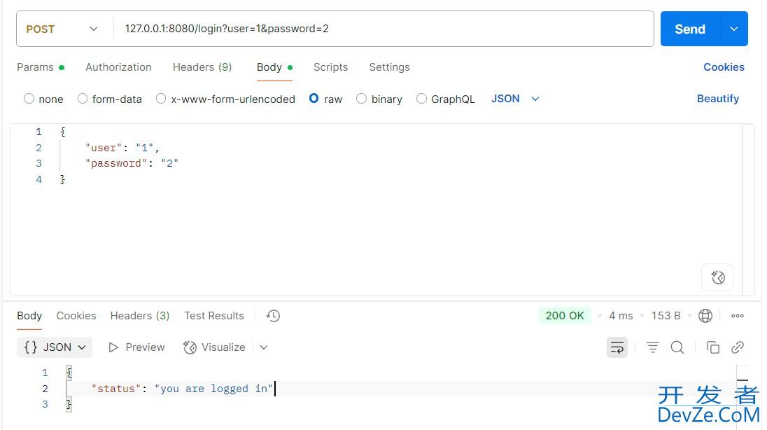Expand the Send button dropdown arrow

(x=733, y=29)
